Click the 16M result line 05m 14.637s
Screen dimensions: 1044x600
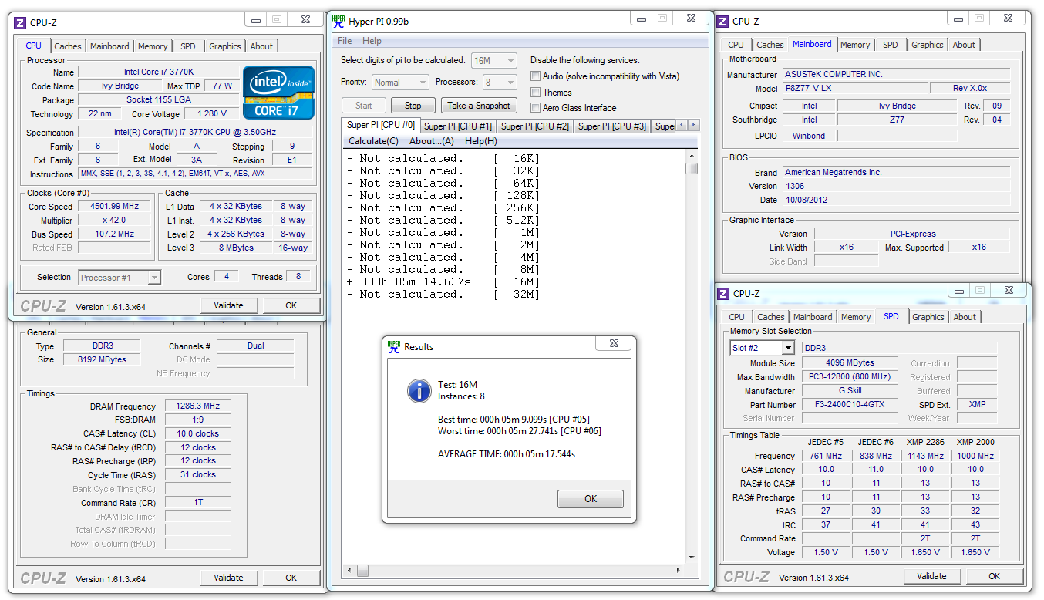(x=443, y=281)
